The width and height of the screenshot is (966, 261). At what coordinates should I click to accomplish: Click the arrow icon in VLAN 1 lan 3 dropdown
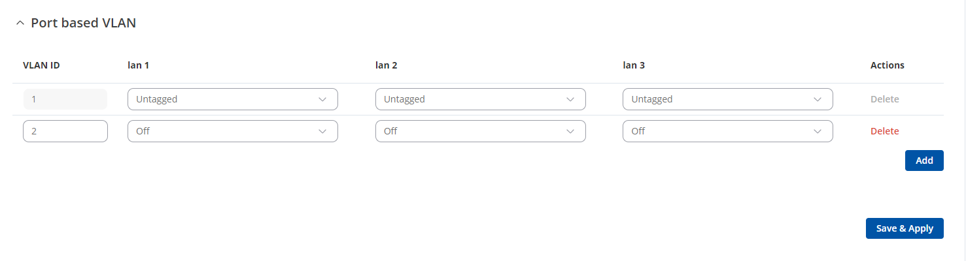point(818,99)
